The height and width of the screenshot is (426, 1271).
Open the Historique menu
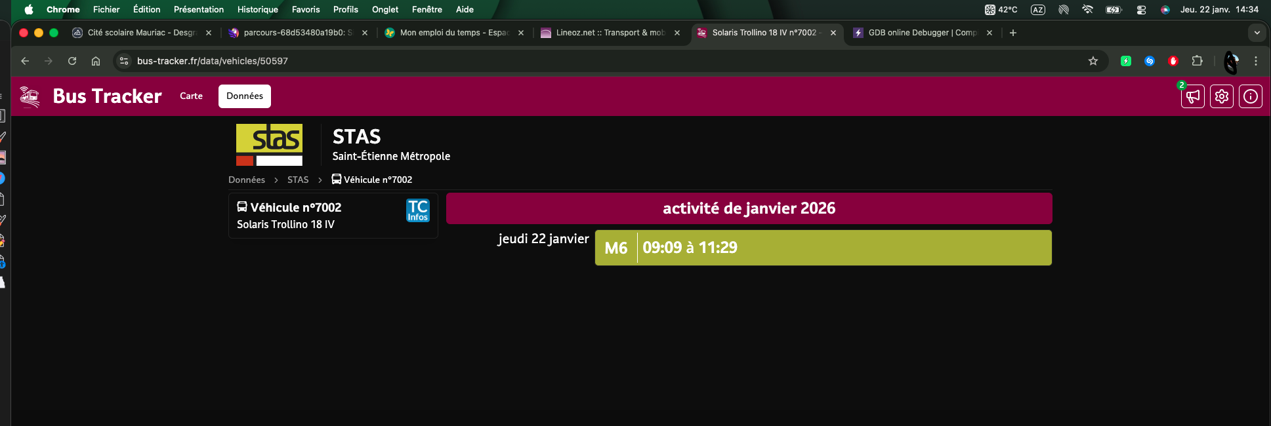(x=257, y=9)
